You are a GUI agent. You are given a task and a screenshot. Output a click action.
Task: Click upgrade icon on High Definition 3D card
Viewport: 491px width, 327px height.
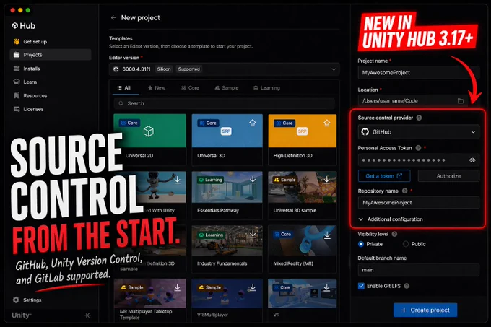click(327, 123)
